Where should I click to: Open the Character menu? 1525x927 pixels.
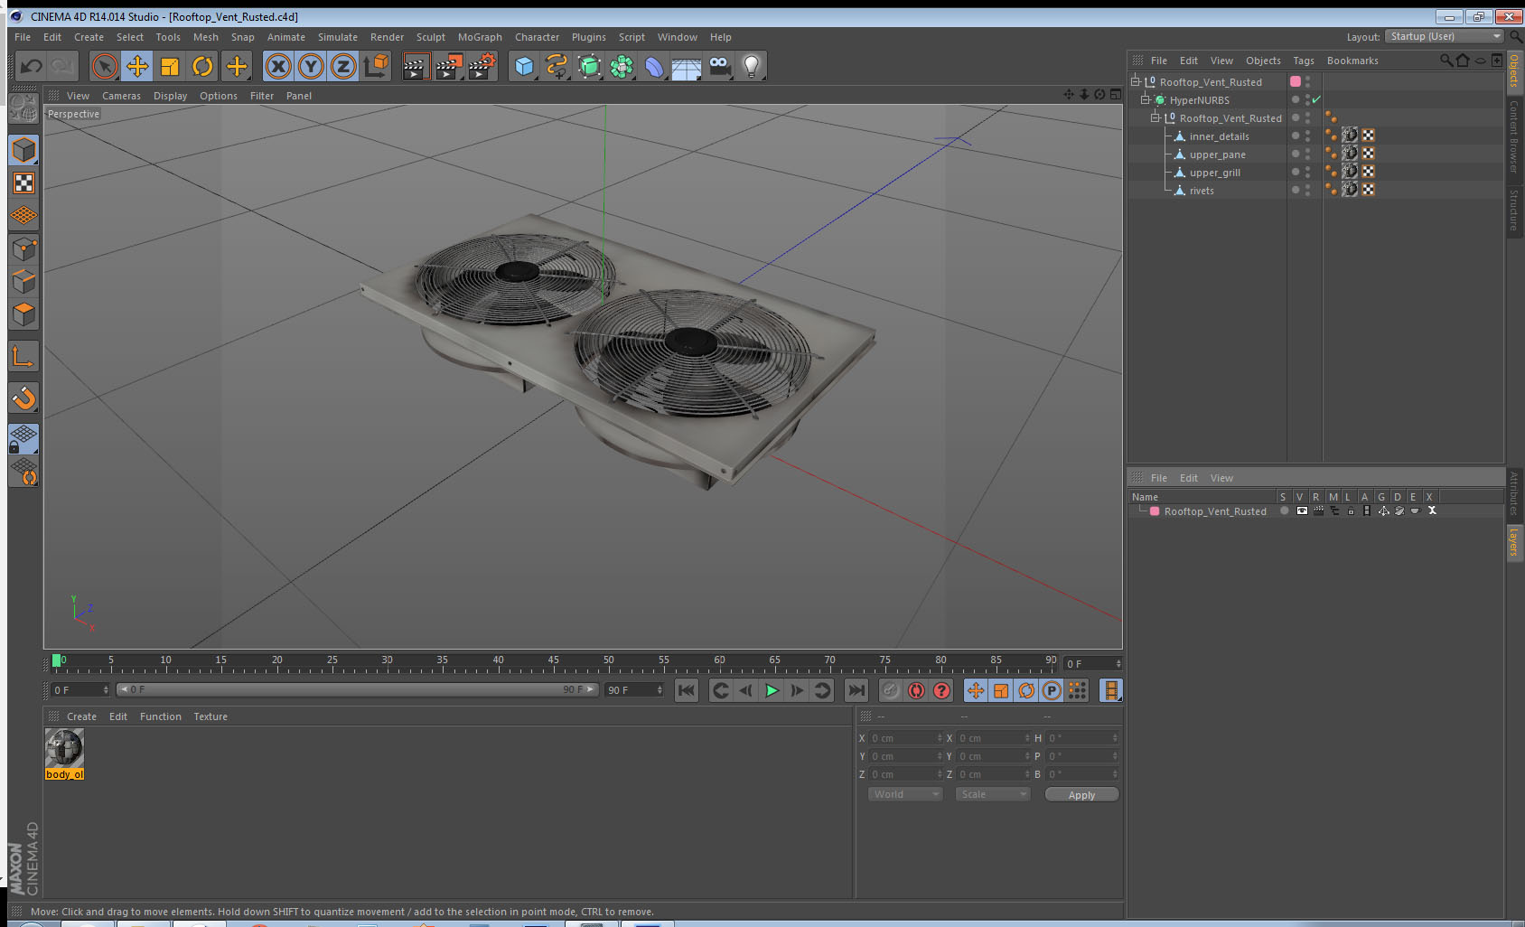[x=537, y=37]
